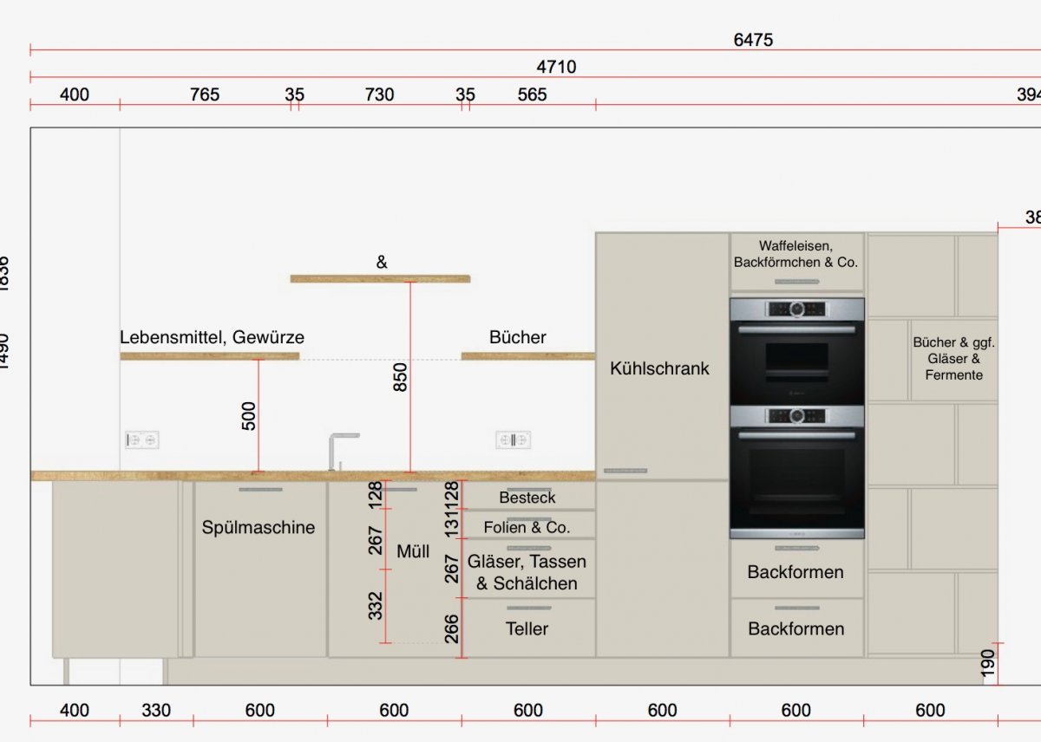Viewport: 1041px width, 742px height.
Task: Select the upper built-in oven
Action: coord(796,351)
